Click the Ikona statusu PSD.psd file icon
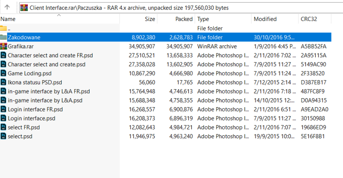This screenshot has width=343, height=178. (3, 82)
